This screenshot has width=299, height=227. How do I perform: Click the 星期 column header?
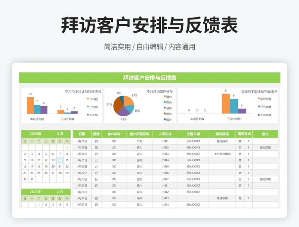coord(96,134)
